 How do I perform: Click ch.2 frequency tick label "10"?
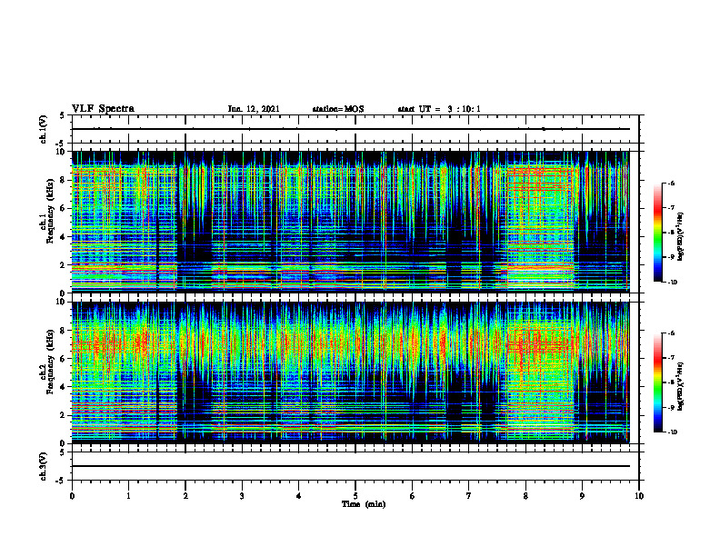pos(61,302)
